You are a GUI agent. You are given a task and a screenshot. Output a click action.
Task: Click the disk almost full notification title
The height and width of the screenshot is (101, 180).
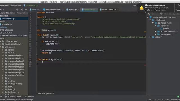[x=155, y=5]
